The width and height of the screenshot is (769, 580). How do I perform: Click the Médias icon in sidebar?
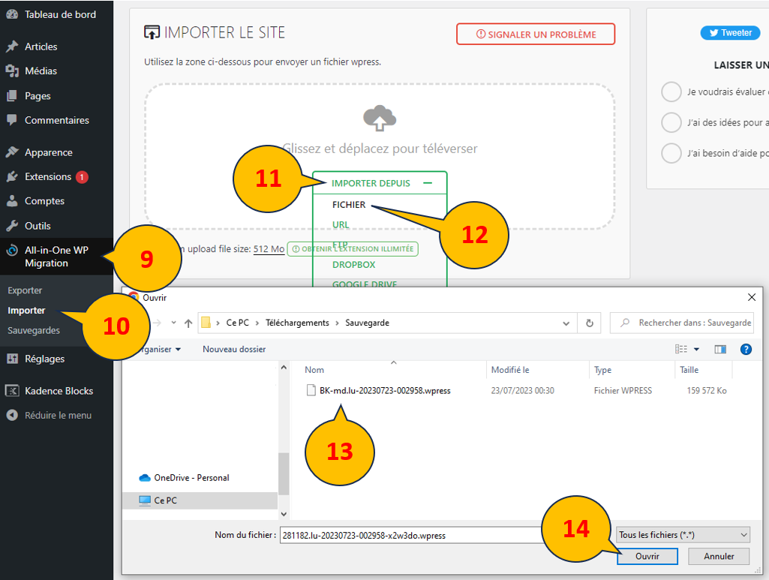coord(12,71)
